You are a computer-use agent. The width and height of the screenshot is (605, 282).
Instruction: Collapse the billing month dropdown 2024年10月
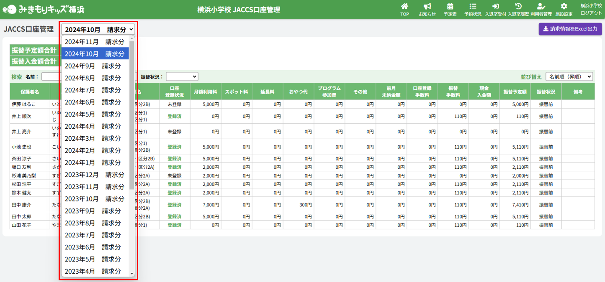(x=99, y=29)
